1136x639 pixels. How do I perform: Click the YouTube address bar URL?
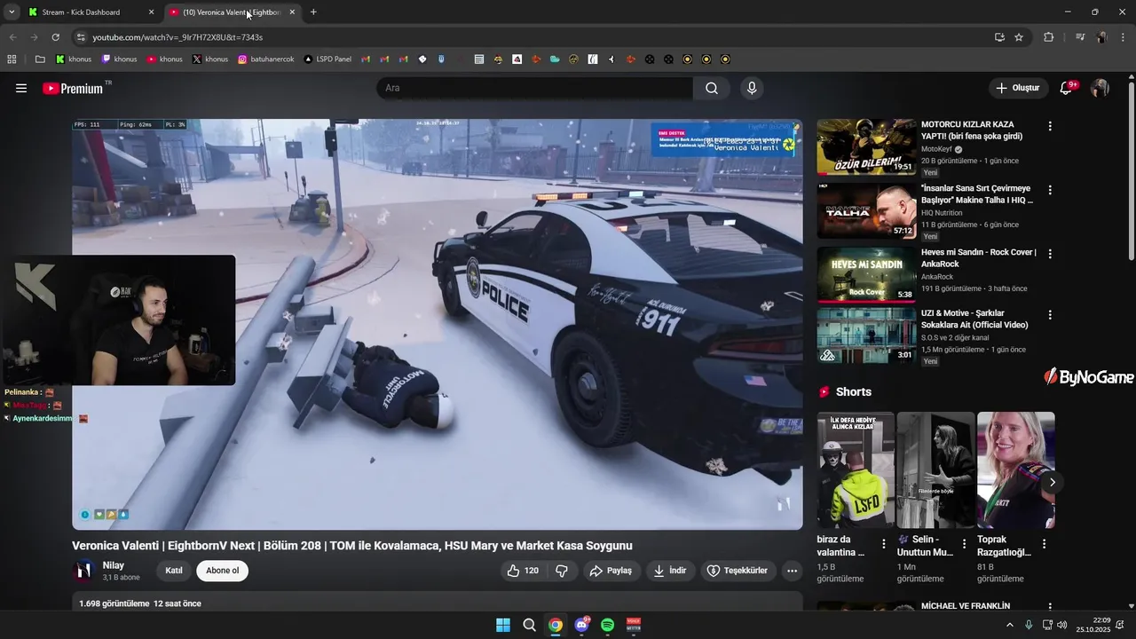177,37
